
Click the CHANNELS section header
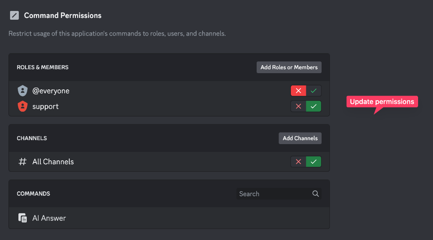tap(32, 138)
